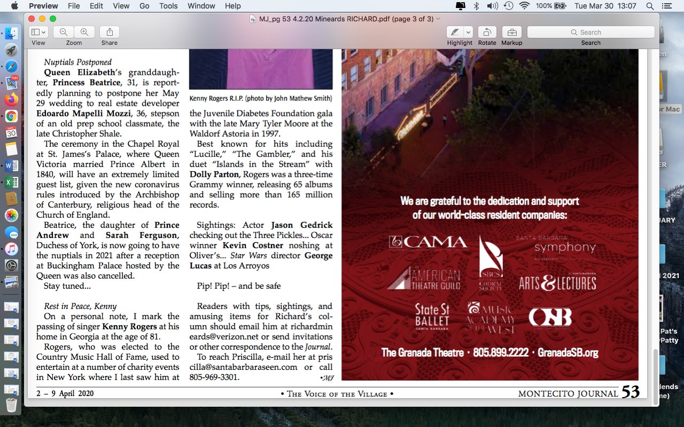Open the File menu
Screen dimensions: 684x427
click(74, 6)
